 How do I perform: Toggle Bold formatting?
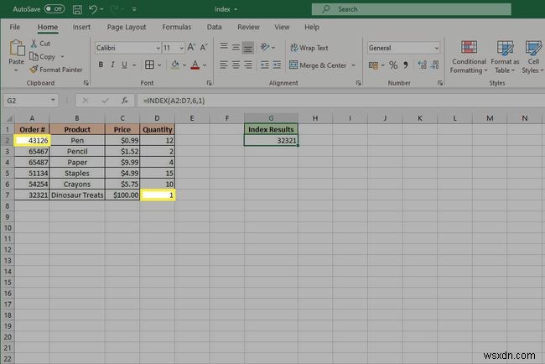pyautogui.click(x=101, y=65)
